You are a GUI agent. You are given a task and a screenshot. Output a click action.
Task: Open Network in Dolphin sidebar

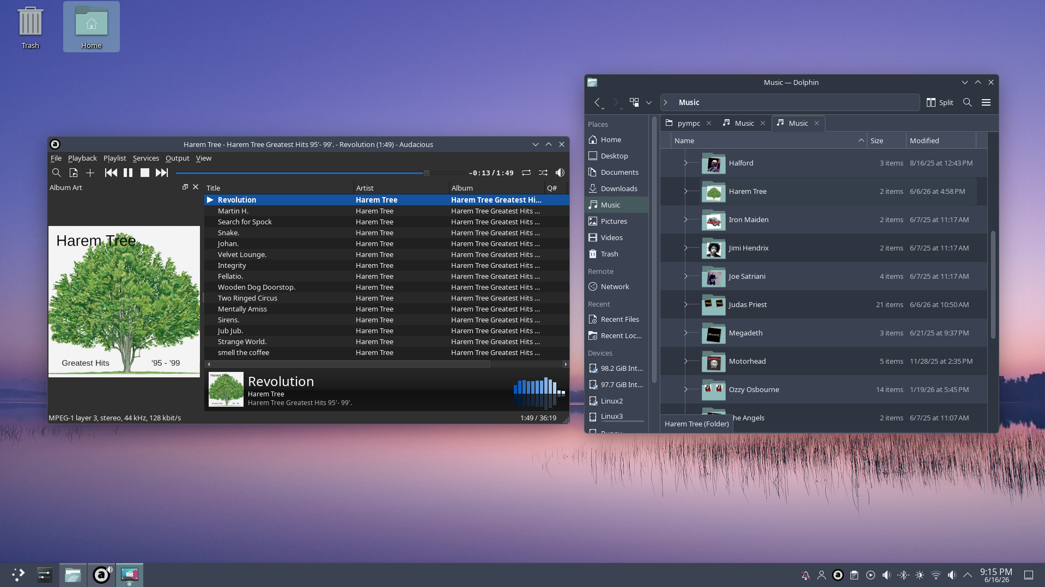coord(617,286)
